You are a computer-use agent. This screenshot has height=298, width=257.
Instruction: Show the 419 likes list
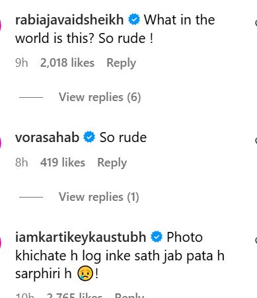coord(63,163)
